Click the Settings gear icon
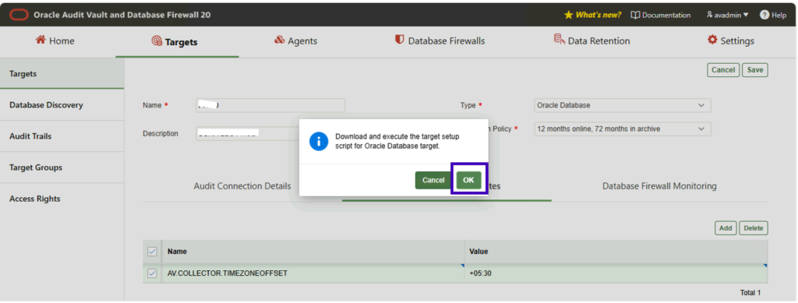 pos(712,41)
